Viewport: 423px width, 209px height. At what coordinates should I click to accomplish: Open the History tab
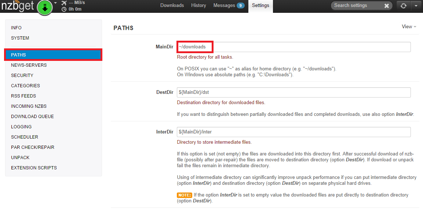click(198, 5)
